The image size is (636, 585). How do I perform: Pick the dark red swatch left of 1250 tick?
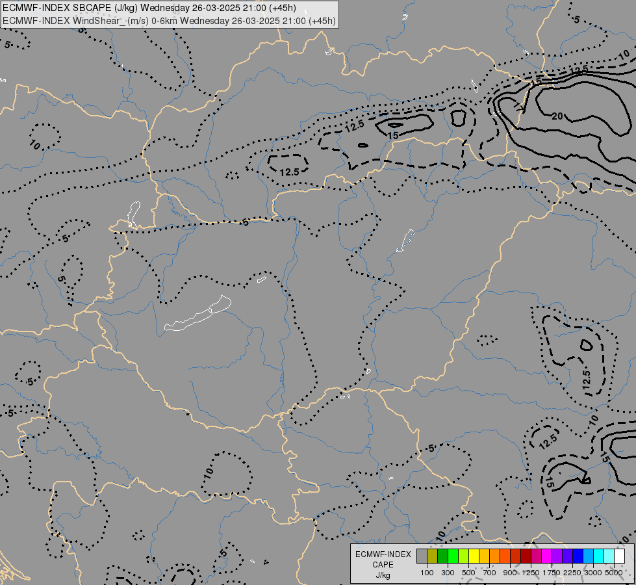pos(526,556)
